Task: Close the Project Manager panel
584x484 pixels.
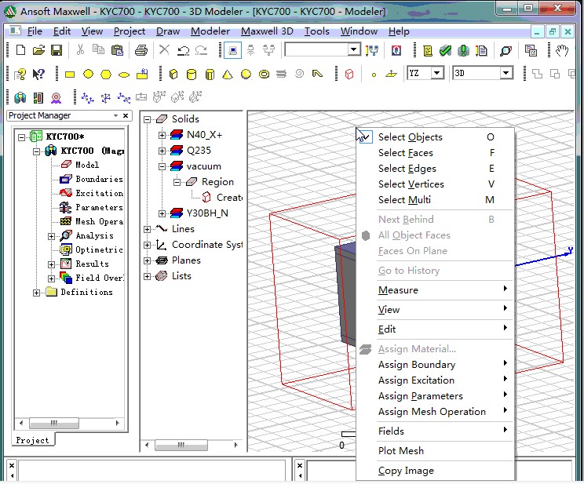Action: coord(126,115)
